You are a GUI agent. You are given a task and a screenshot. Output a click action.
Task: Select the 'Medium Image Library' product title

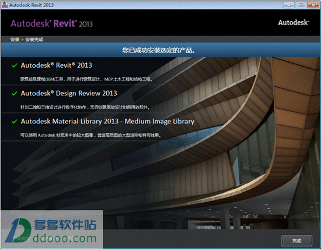click(x=107, y=122)
